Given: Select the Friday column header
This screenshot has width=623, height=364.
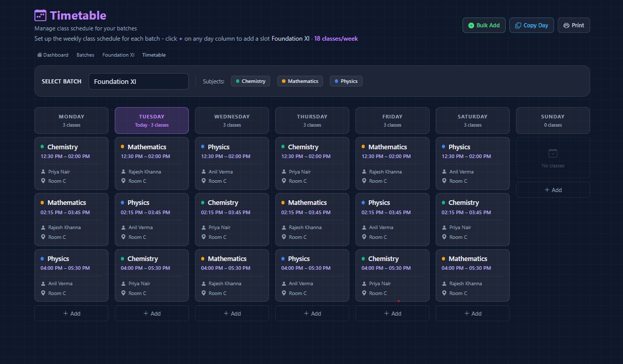Looking at the screenshot, I should pos(393,120).
